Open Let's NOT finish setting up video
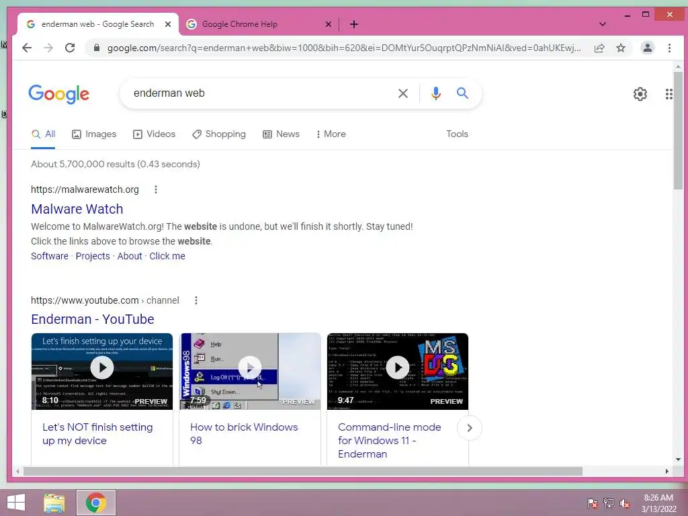 click(97, 434)
